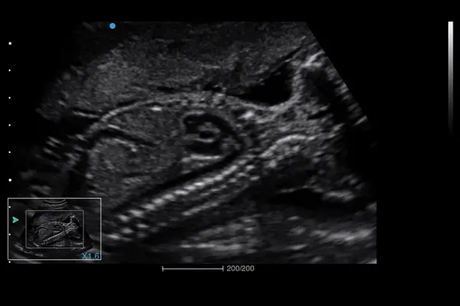Viewport: 460px width, 306px height.
Task: Click the depth dot below overview thumbnail
Action: click(10, 261)
